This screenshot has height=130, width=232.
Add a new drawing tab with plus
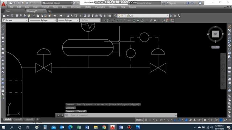(x=50, y=11)
